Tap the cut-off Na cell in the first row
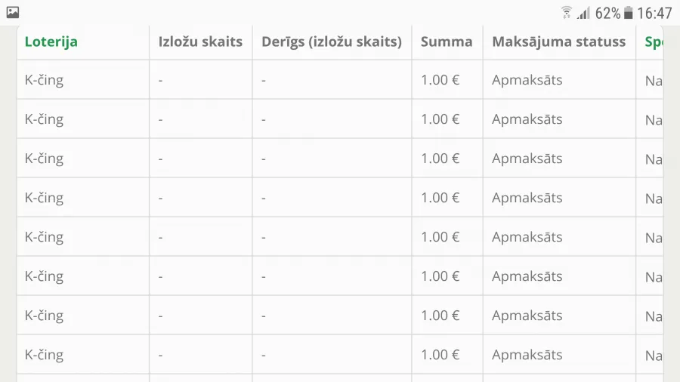Viewport: 680px width, 382px height. click(654, 81)
